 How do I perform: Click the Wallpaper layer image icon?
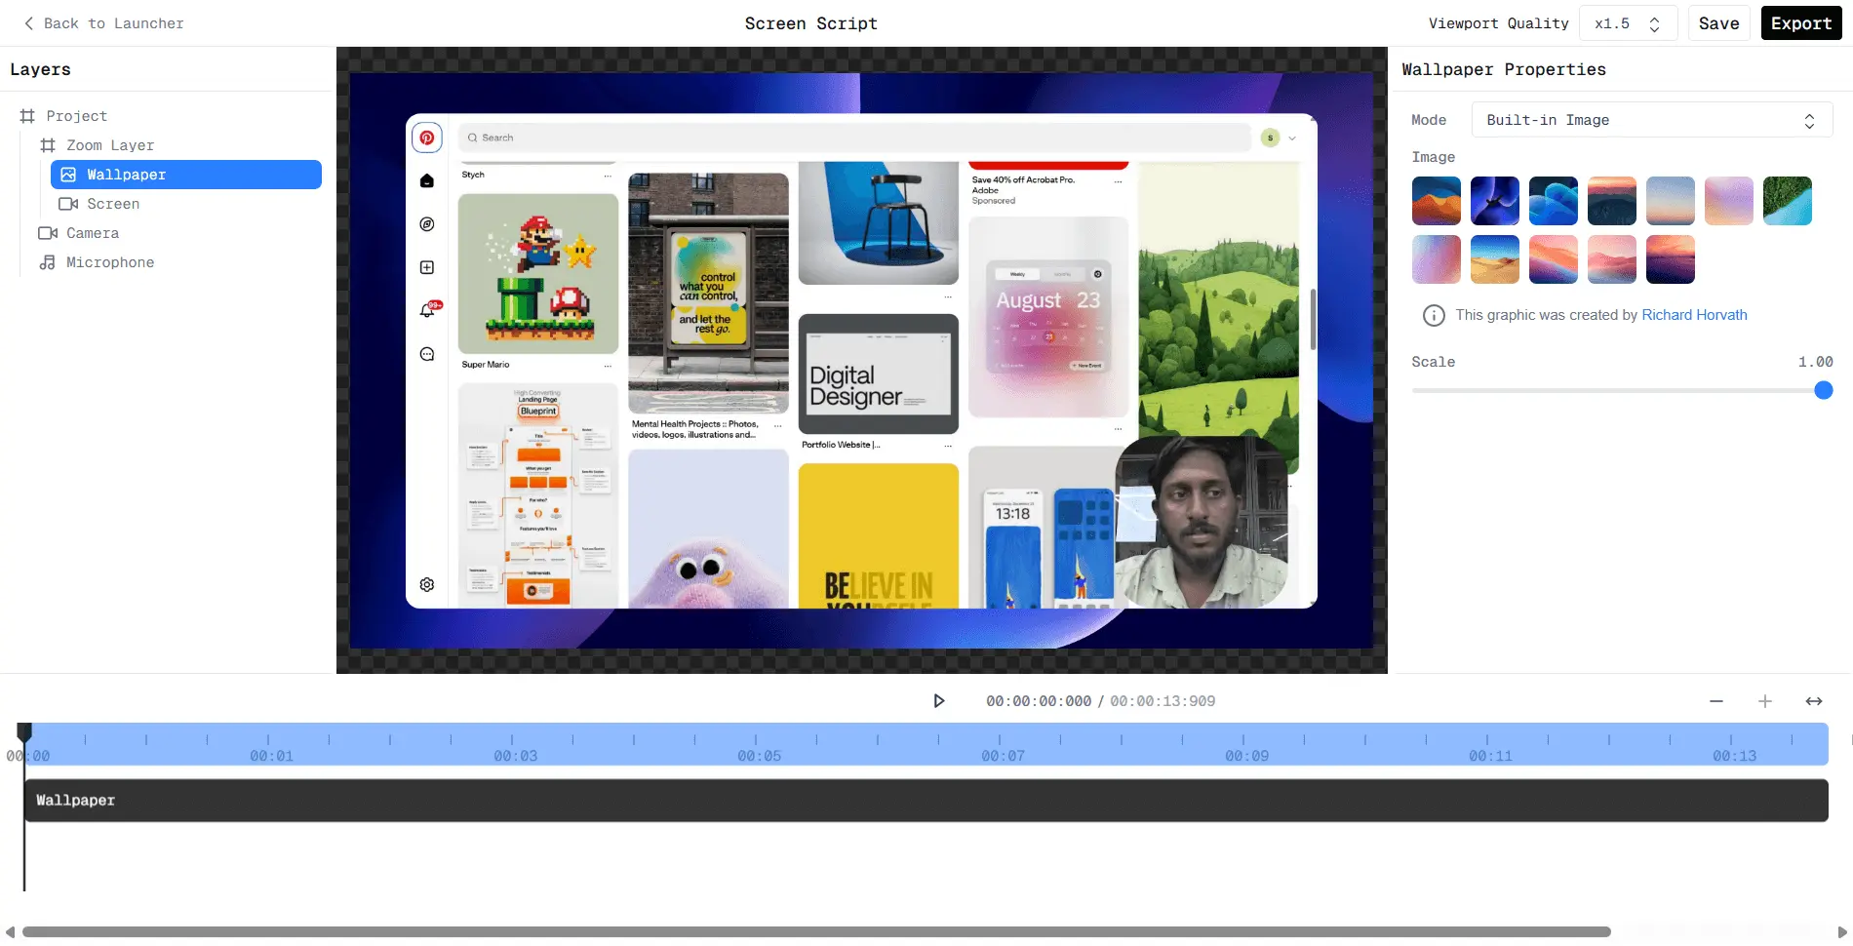(x=67, y=175)
